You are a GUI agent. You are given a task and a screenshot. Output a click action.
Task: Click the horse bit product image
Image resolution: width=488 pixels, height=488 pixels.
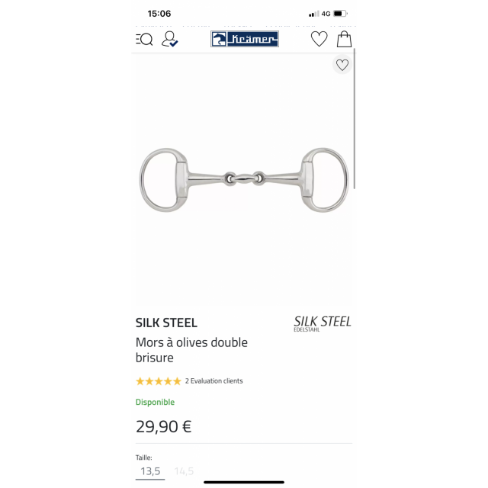(244, 180)
